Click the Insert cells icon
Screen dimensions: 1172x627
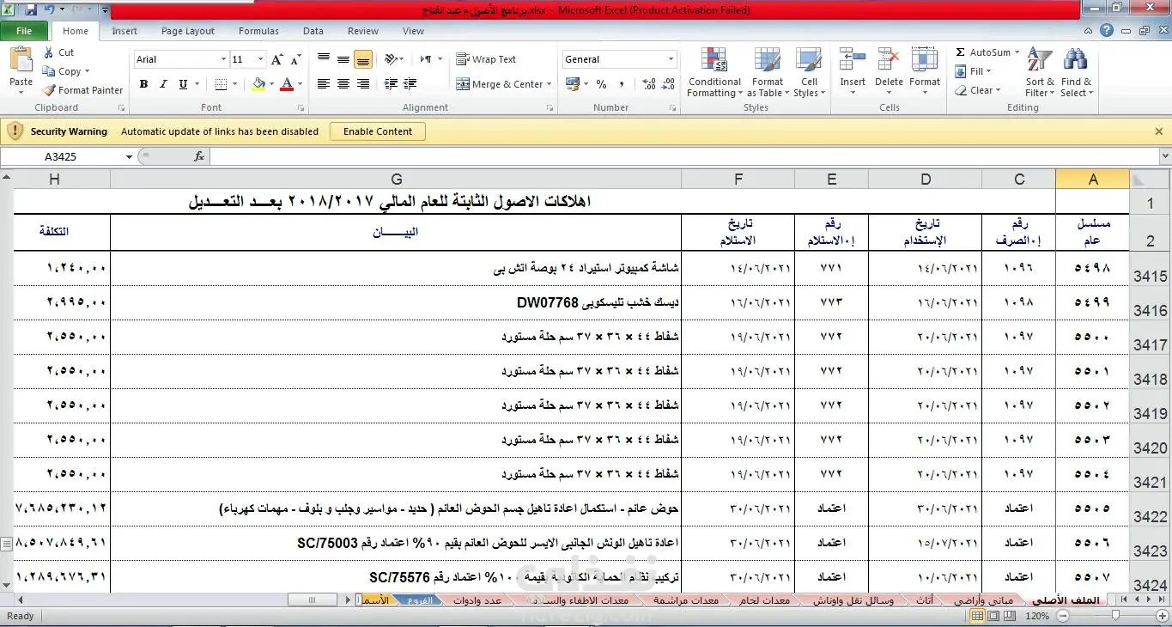coord(853,60)
